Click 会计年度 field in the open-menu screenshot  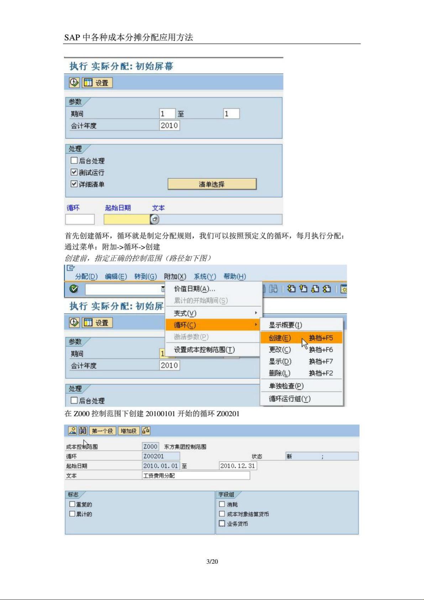[x=169, y=365]
